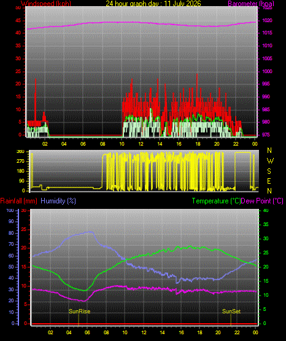The height and width of the screenshot is (341, 286).
Task: Click hour 18 under the temperature chart
Action: pos(199,332)
